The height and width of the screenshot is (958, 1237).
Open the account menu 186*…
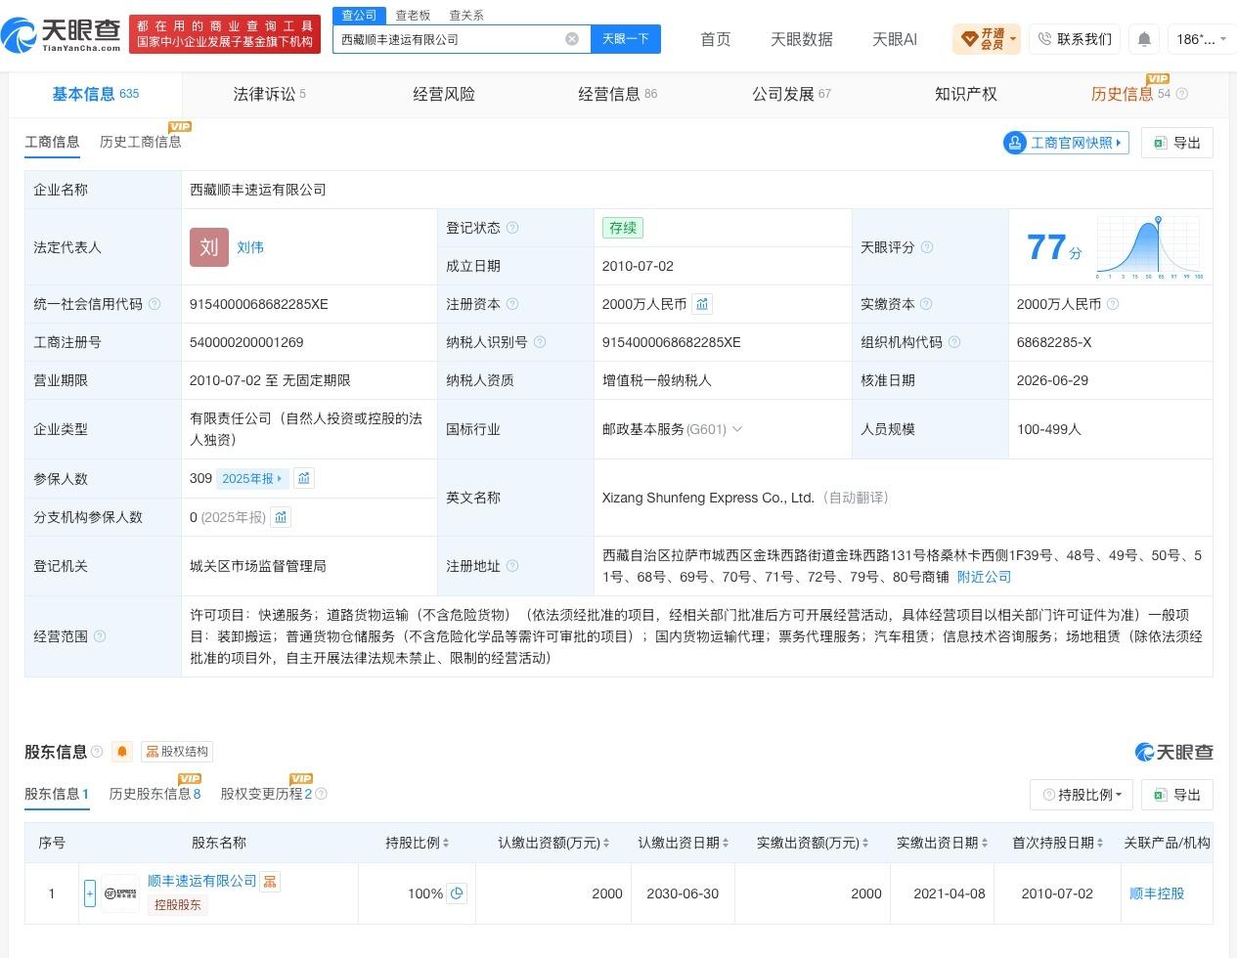point(1200,39)
